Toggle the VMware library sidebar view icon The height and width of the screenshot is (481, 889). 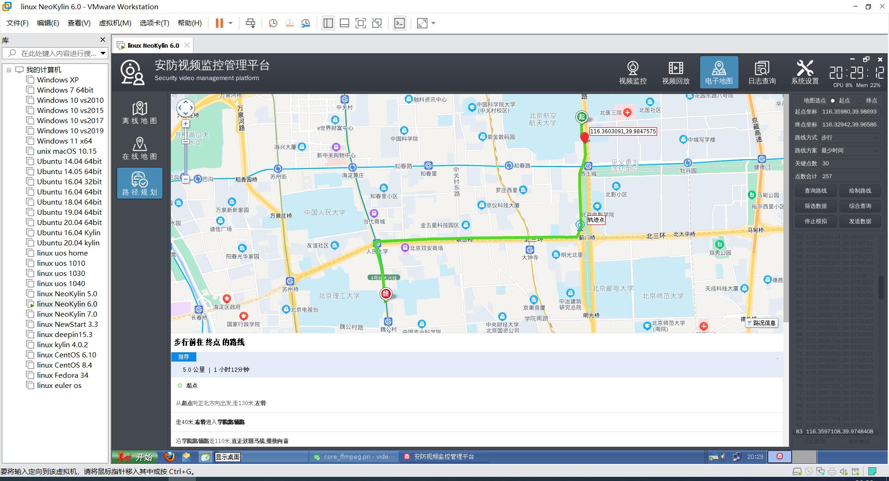tap(328, 23)
